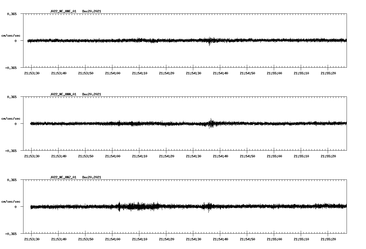This screenshot has width=366, height=249.
Task: Click the cm/sec/sec unit label of HNE plot
Action: click(x=11, y=36)
